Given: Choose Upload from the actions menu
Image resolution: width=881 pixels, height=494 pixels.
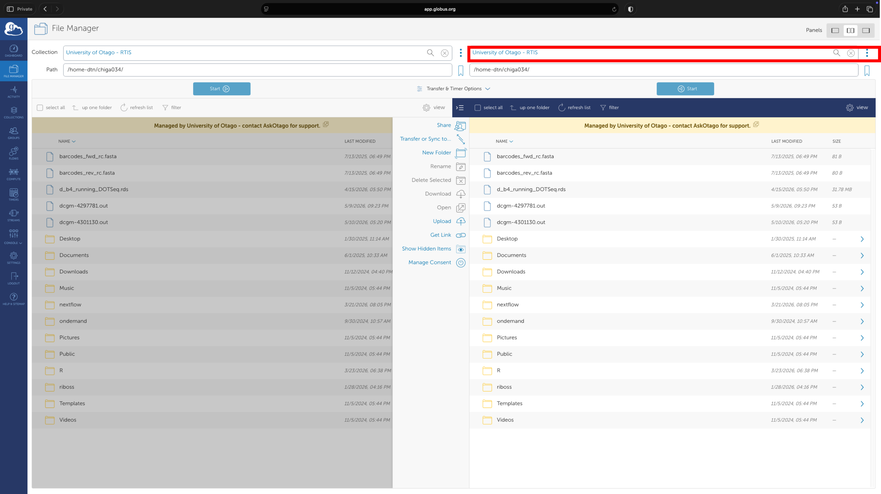Looking at the screenshot, I should (449, 221).
